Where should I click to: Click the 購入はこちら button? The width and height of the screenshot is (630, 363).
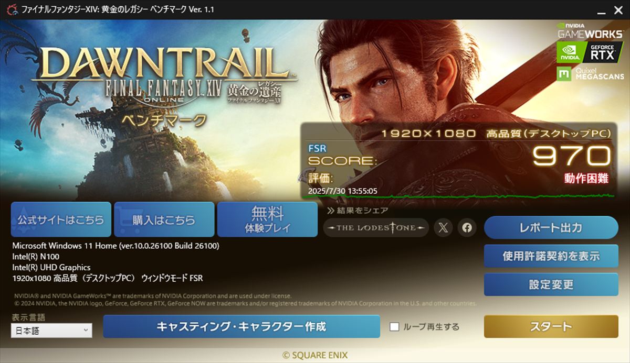164,219
